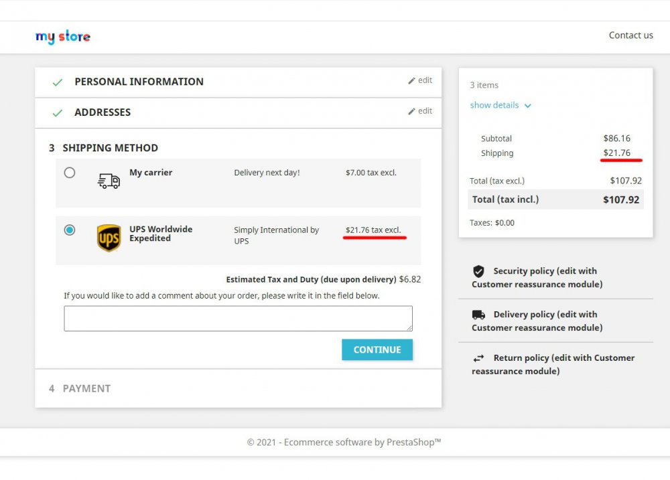This screenshot has height=480, width=670.
Task: Open the Contact us link
Action: coord(630,35)
